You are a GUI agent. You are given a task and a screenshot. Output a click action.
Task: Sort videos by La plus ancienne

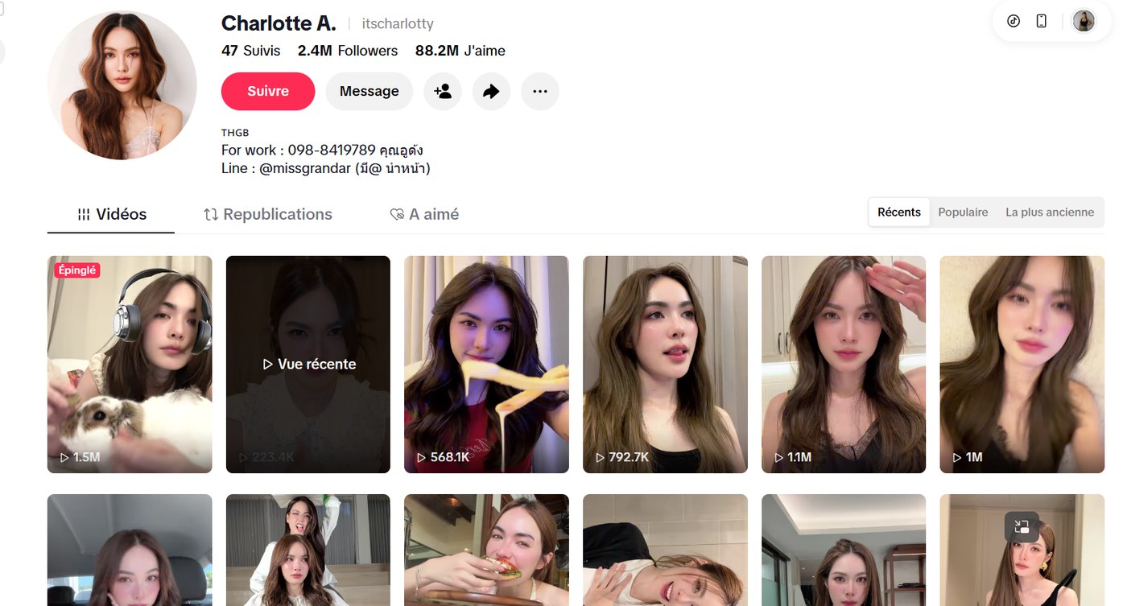click(x=1050, y=212)
